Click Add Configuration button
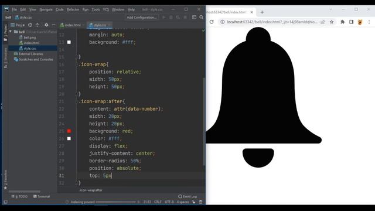 142,17
